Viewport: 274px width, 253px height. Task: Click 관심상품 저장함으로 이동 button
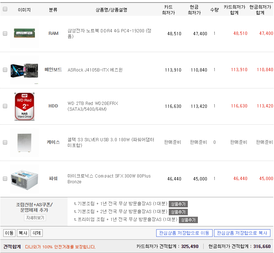coord(184,233)
